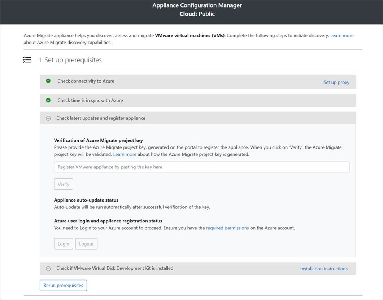Click the collapse circle on register appliance section
The image size is (383, 300).
48,118
